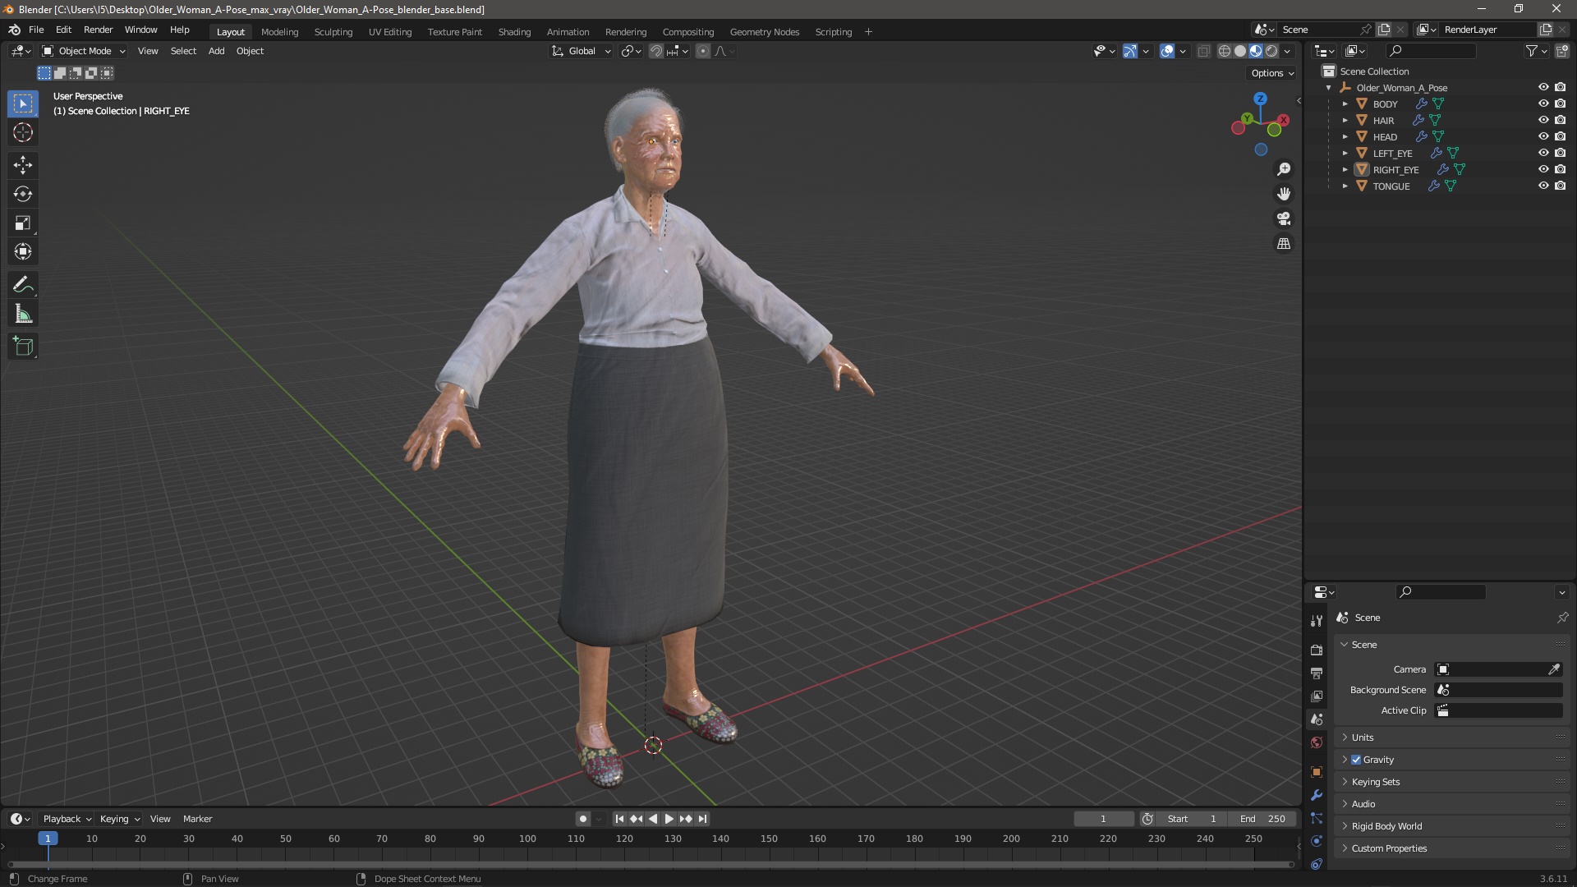
Task: Disable TONGUE in renders camera icon
Action: pos(1561,186)
